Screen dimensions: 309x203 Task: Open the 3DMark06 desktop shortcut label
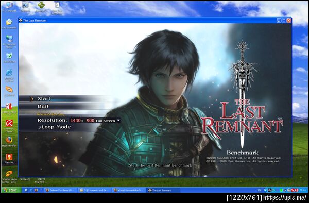pyautogui.click(x=25, y=179)
